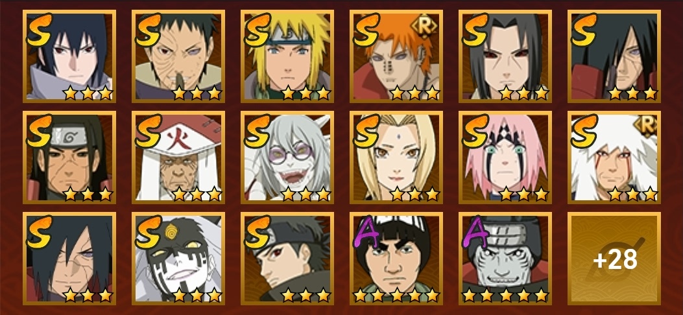Click the S rank icon on Sasuke's card
Screen dimensions: 683x315
click(39, 30)
